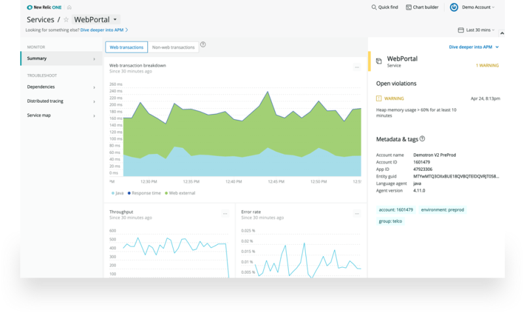Click the Web transaction breakdown chart title

click(x=138, y=65)
